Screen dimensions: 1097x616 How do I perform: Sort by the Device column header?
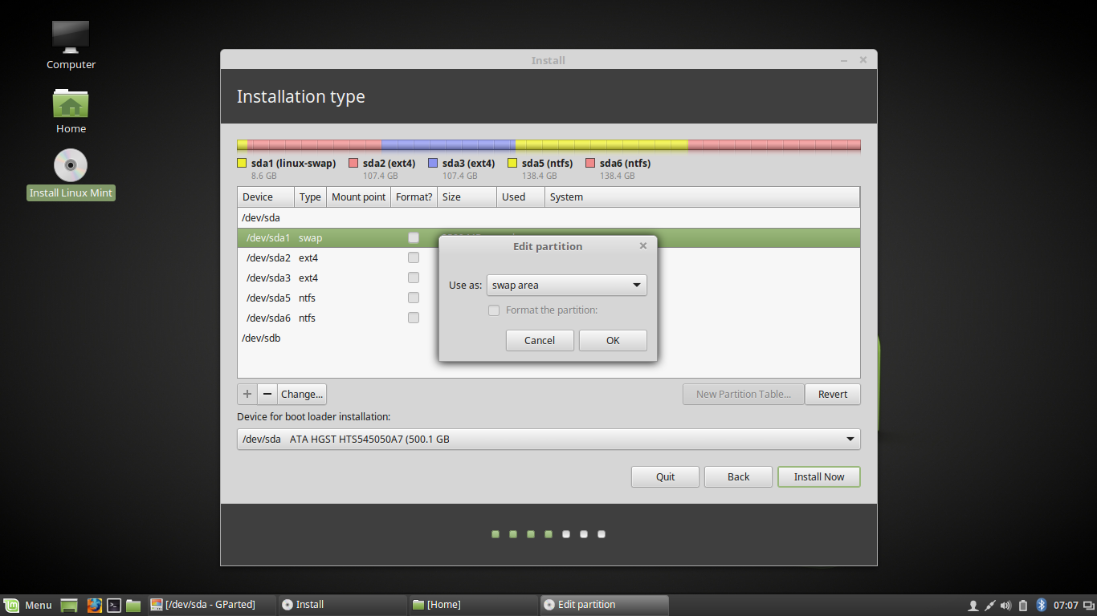point(266,197)
